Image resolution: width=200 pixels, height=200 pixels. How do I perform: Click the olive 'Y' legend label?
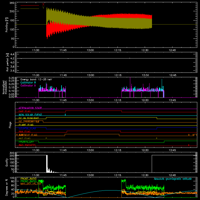coord(43,8)
